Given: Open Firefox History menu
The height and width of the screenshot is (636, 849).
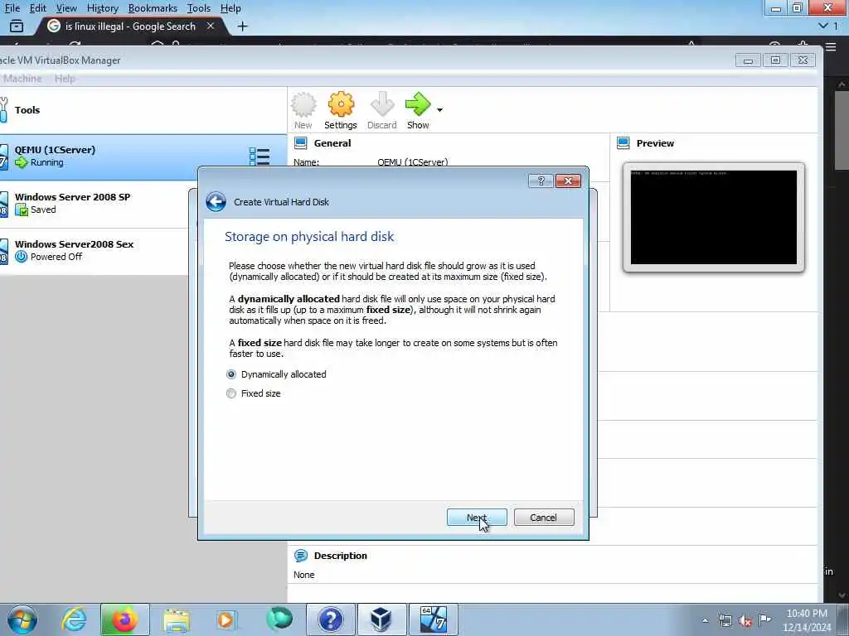Looking at the screenshot, I should 102,8.
